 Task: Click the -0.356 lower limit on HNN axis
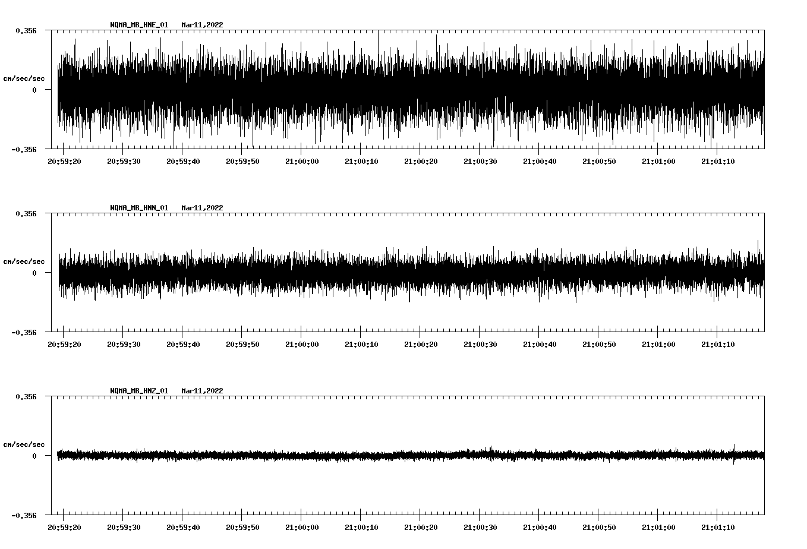pos(24,333)
